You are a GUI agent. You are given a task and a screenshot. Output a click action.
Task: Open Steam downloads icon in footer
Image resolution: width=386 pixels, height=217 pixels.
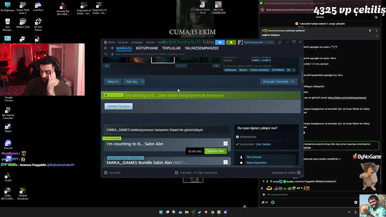click(176, 173)
